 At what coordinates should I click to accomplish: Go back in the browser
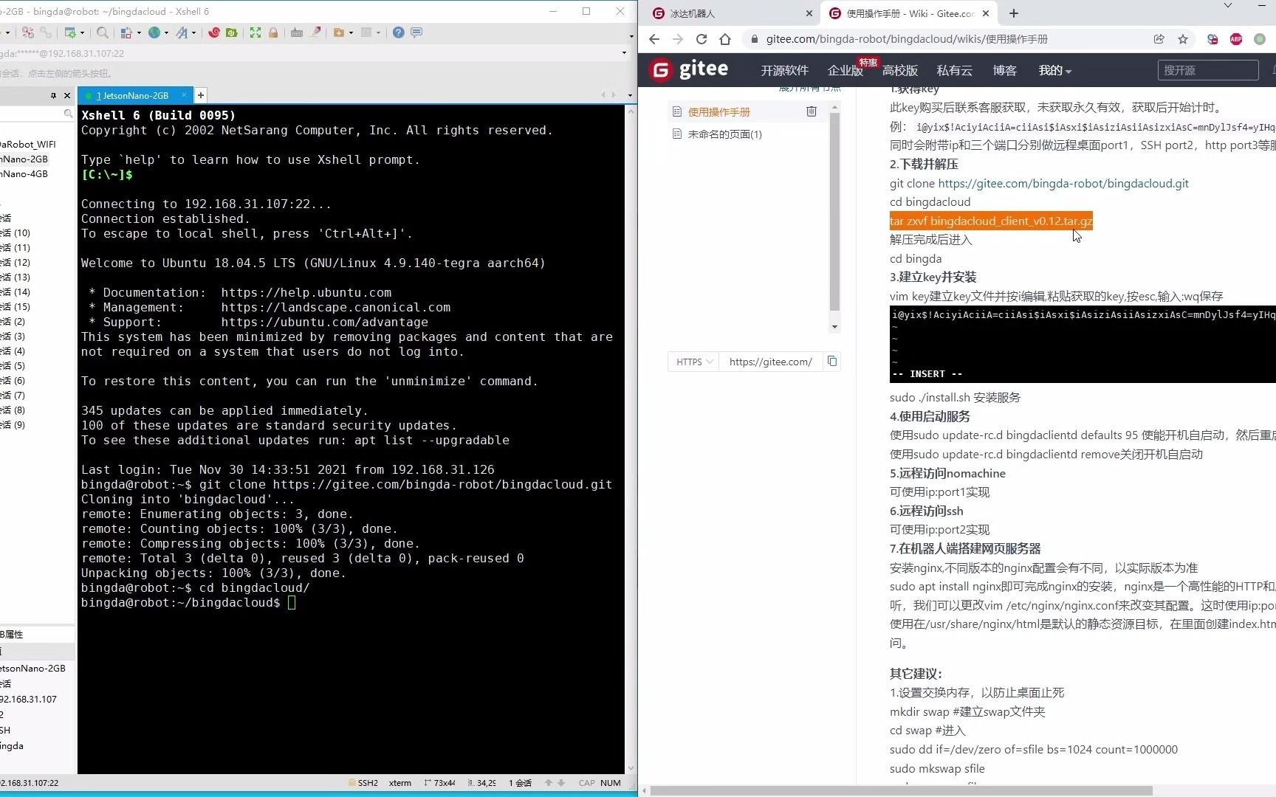coord(654,39)
